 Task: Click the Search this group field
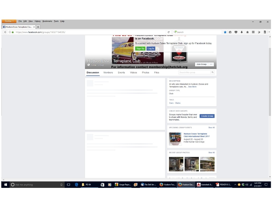(195, 73)
